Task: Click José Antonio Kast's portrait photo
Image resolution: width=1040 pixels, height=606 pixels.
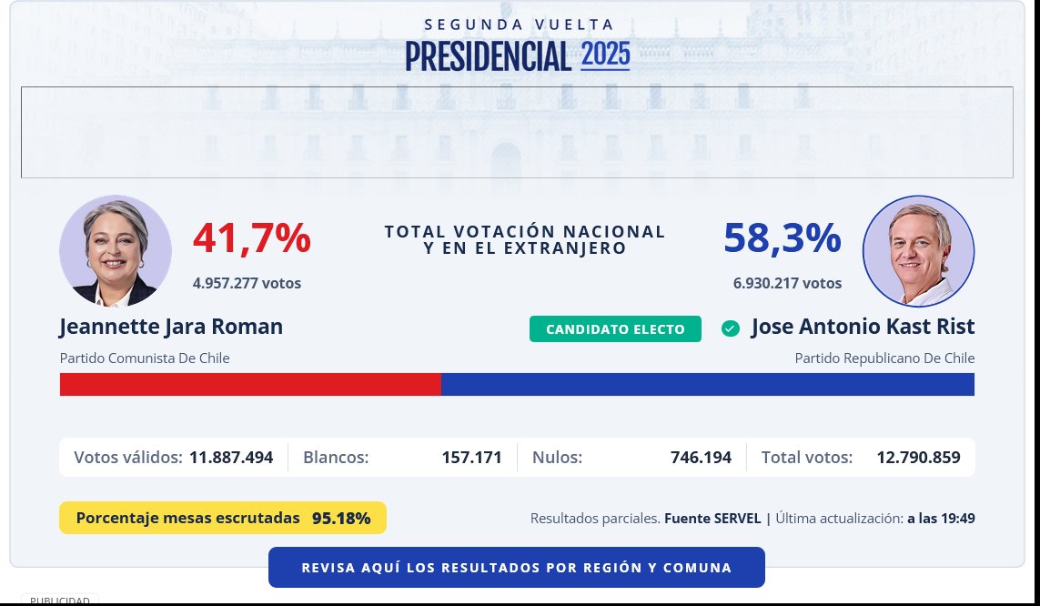Action: point(918,250)
